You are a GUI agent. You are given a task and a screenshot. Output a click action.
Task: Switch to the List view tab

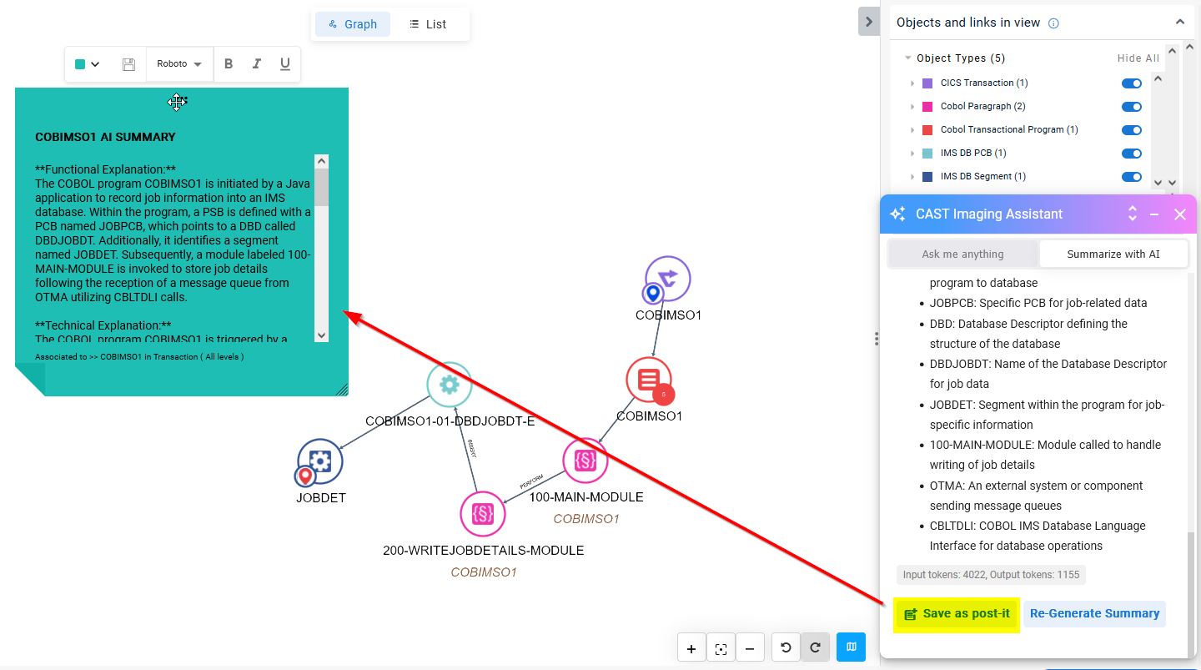tap(428, 24)
